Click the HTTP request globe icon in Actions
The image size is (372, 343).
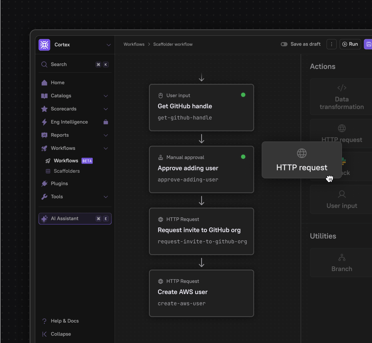342,128
